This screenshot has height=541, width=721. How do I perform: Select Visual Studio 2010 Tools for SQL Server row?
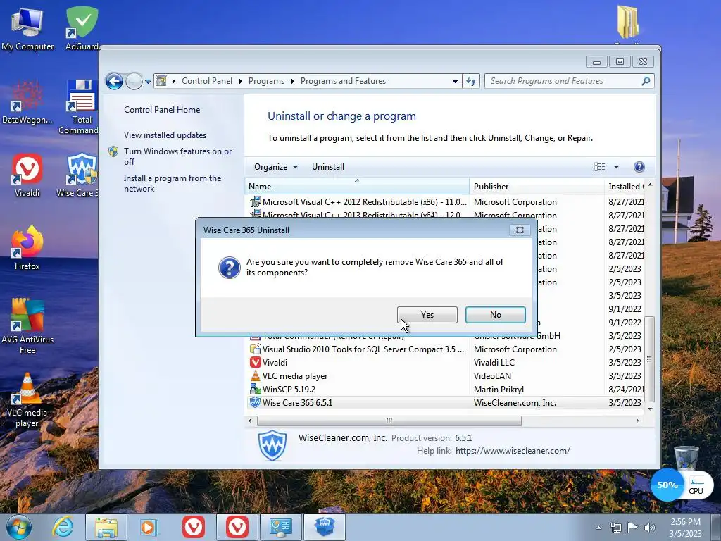(446, 349)
